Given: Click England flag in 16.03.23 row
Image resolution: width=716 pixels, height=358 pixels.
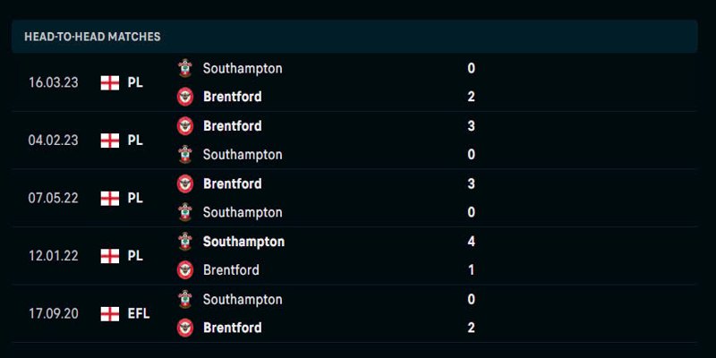Looking at the screenshot, I should 110,82.
